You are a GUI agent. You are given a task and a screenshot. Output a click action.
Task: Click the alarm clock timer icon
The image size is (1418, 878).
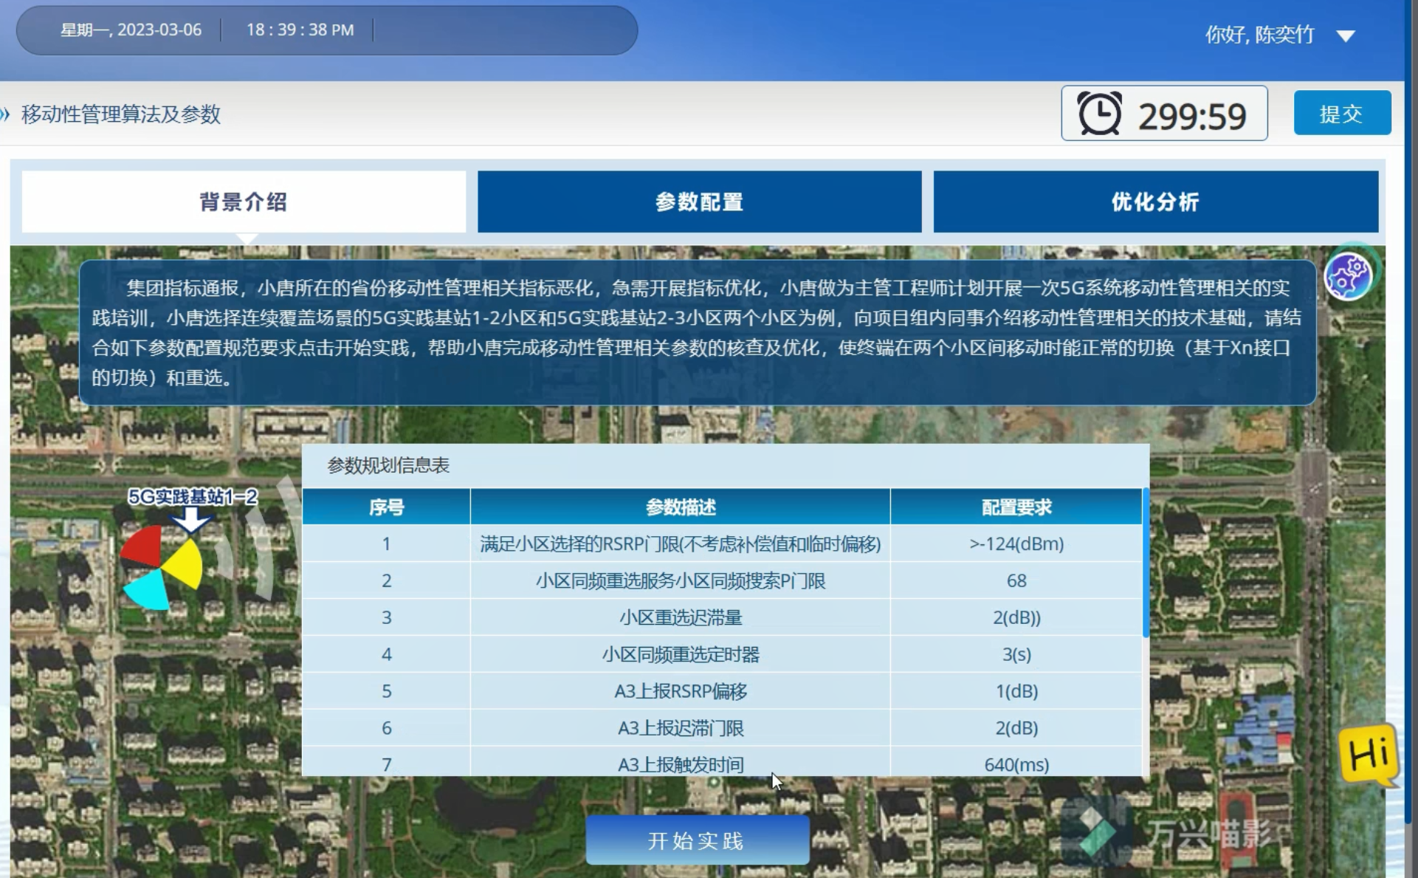pyautogui.click(x=1099, y=114)
